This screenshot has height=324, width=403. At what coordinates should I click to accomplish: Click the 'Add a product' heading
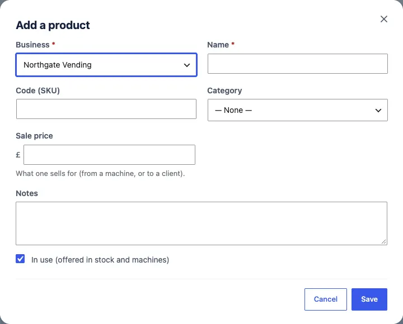coord(53,25)
